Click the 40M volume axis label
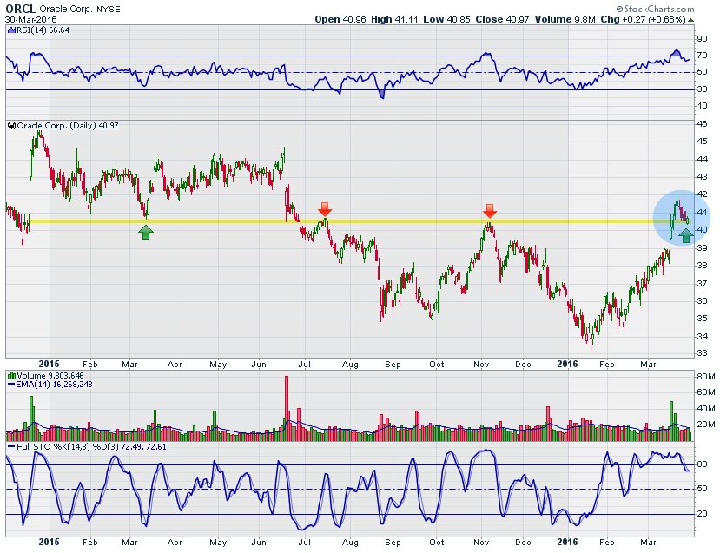This screenshot has height=553, width=720. click(706, 408)
